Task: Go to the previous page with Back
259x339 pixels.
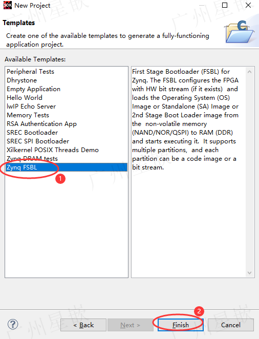Action: point(83,325)
